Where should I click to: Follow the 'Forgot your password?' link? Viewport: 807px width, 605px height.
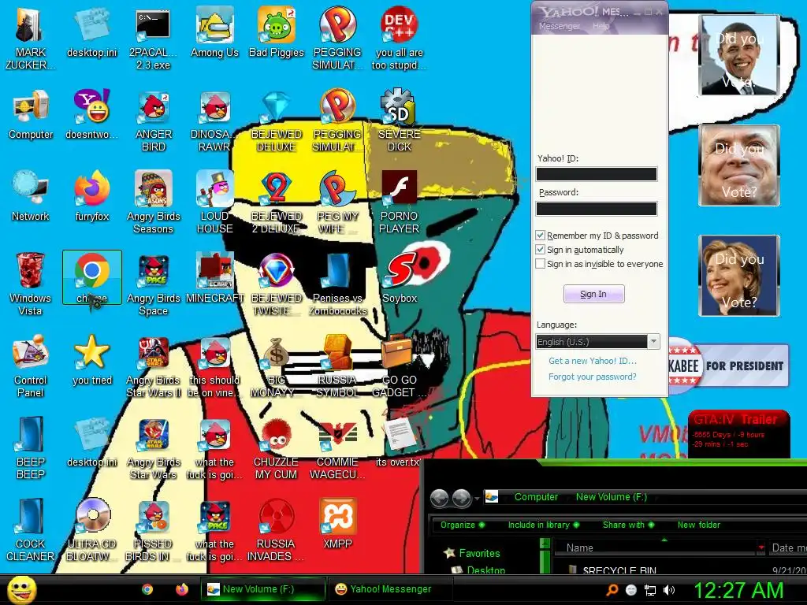(593, 377)
